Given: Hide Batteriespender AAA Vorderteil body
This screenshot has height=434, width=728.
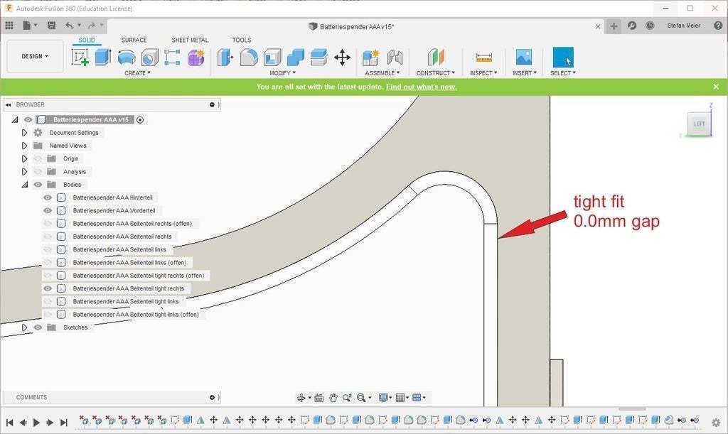Looking at the screenshot, I should (x=48, y=210).
